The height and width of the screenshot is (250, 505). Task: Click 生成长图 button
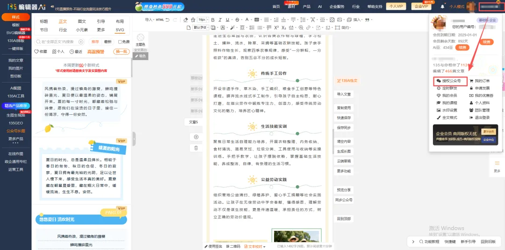click(344, 151)
